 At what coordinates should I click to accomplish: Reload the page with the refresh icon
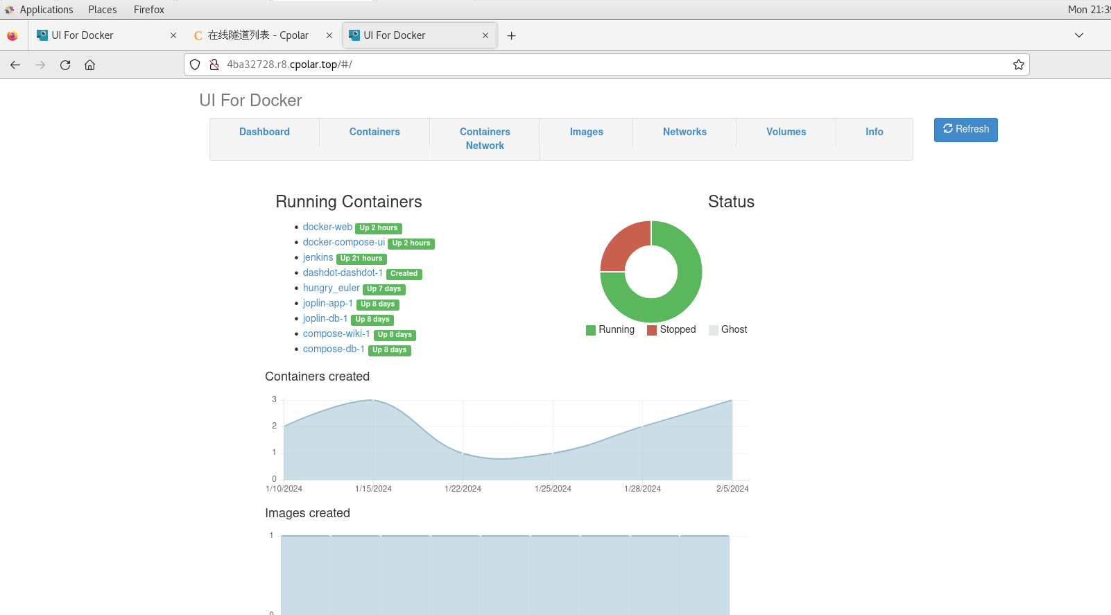[65, 64]
